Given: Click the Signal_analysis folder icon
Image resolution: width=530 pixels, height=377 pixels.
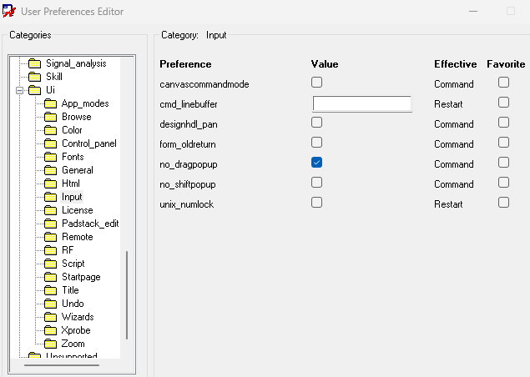Looking at the screenshot, I should tap(34, 63).
